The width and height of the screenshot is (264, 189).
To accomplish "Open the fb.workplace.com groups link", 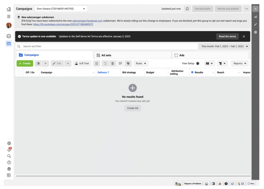I will coord(63,24).
